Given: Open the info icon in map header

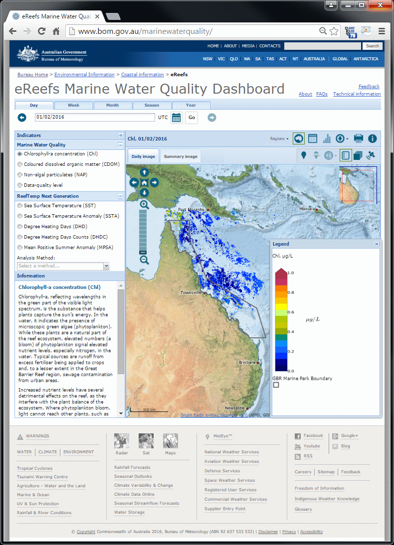Looking at the screenshot, I should coord(373,138).
